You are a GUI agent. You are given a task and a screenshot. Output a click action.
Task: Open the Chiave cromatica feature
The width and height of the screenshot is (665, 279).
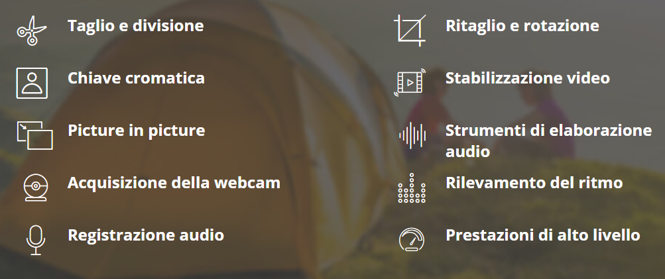(136, 78)
